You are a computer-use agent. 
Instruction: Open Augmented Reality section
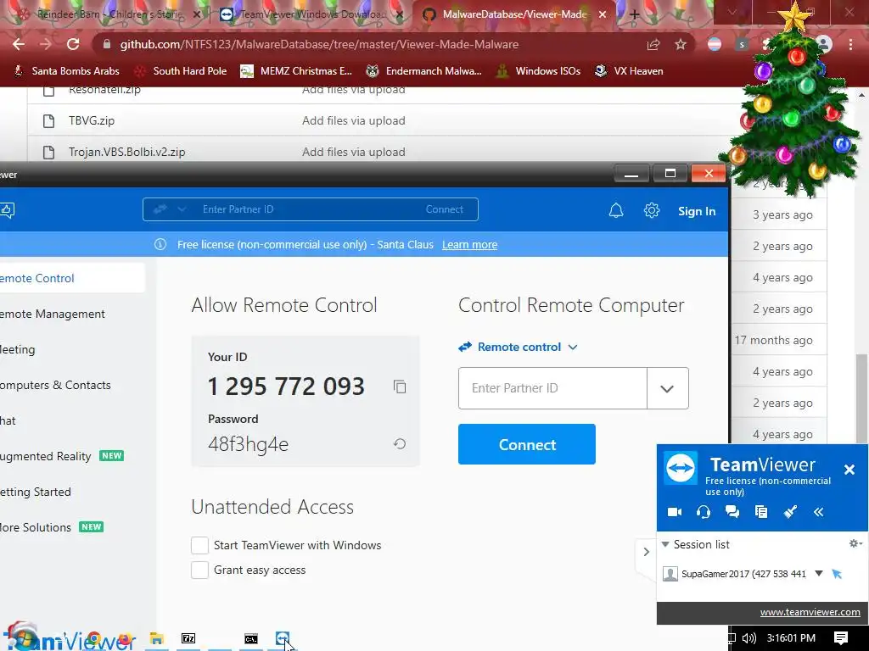pyautogui.click(x=46, y=456)
